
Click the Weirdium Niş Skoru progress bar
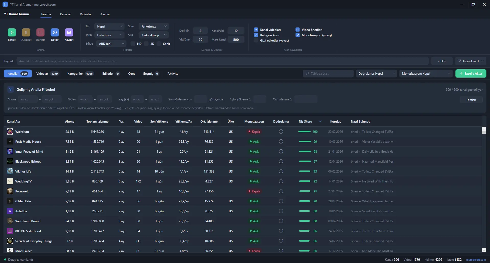(304, 132)
